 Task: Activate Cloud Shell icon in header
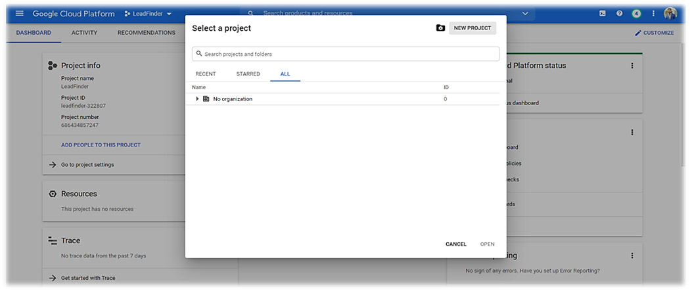603,14
